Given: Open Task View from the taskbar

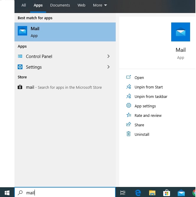Looking at the screenshot, I should click(123, 193).
